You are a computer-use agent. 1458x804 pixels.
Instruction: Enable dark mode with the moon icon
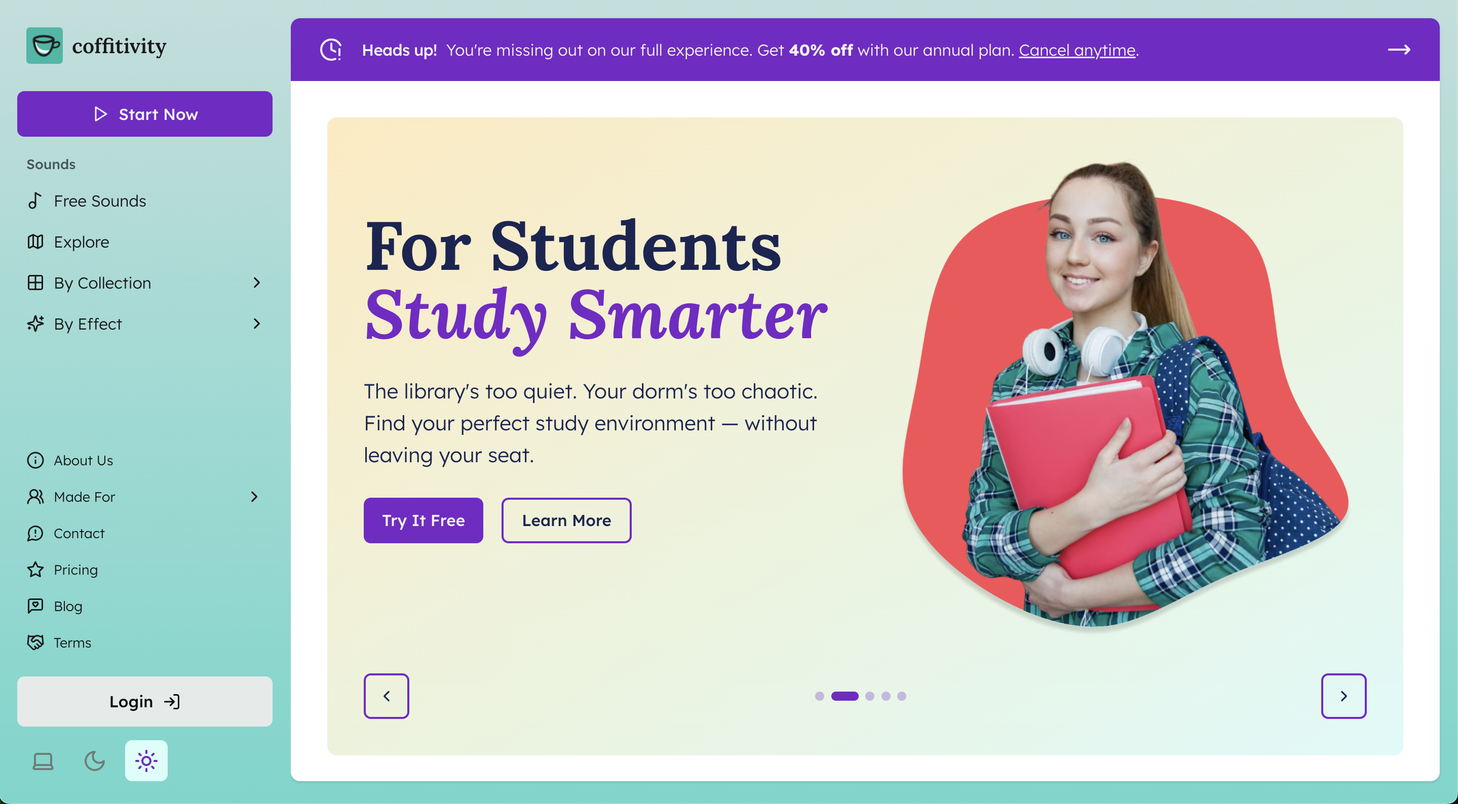pos(95,761)
